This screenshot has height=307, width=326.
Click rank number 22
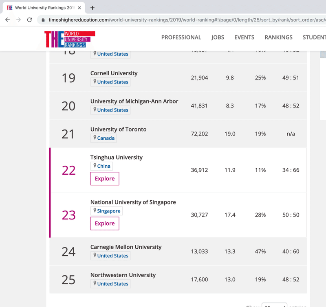[x=68, y=170]
